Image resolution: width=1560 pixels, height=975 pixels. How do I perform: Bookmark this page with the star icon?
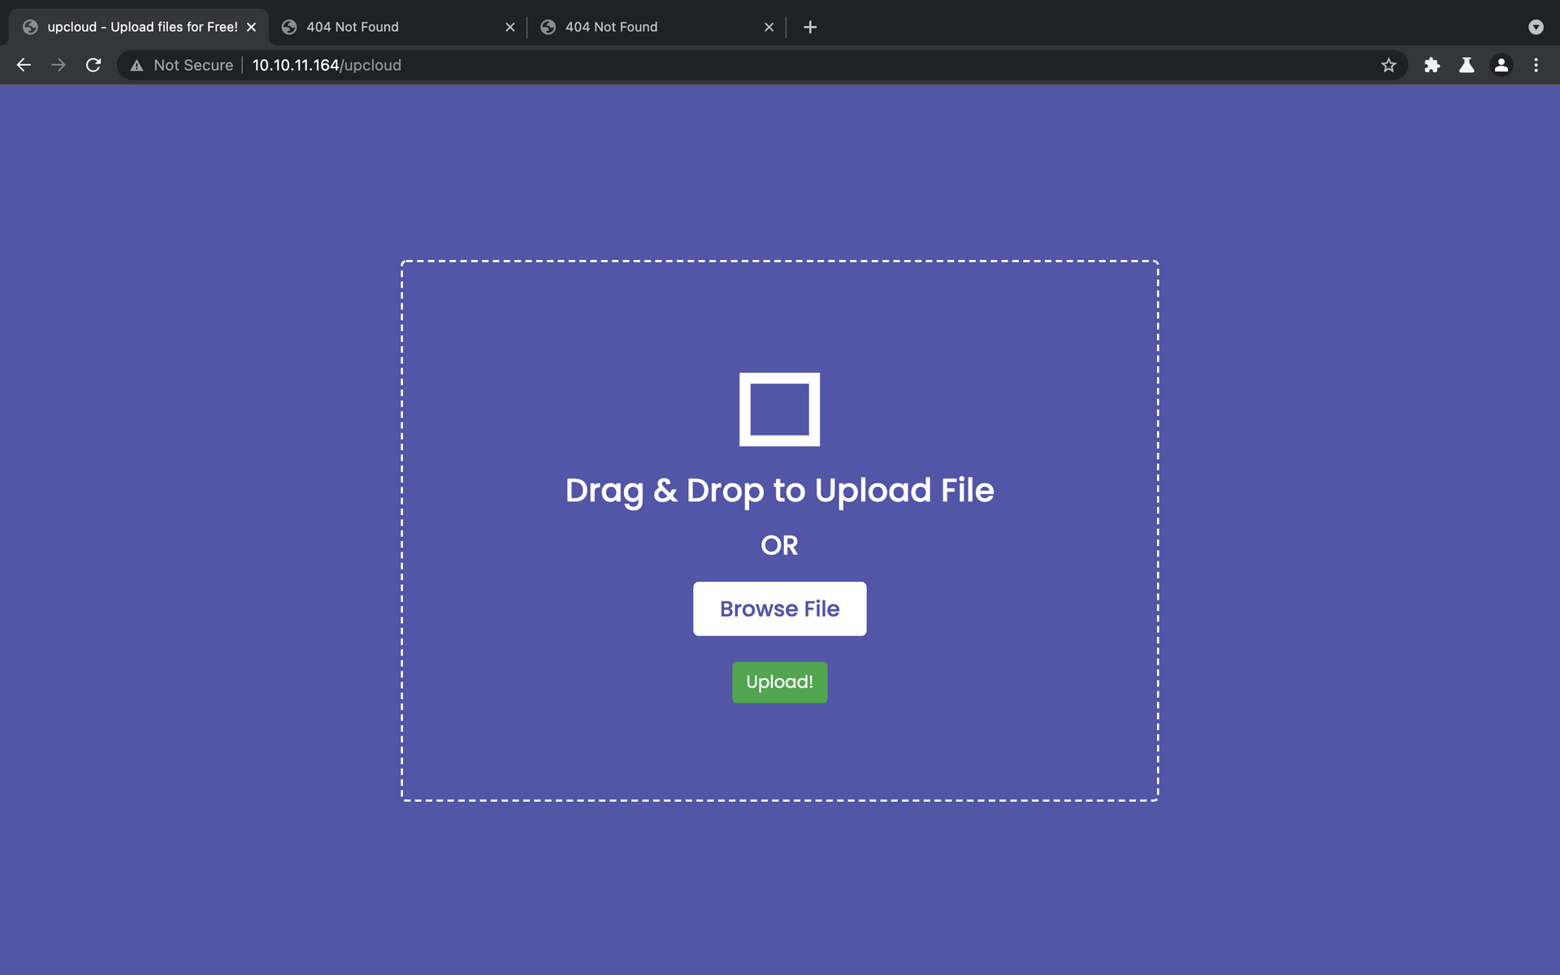click(1389, 65)
